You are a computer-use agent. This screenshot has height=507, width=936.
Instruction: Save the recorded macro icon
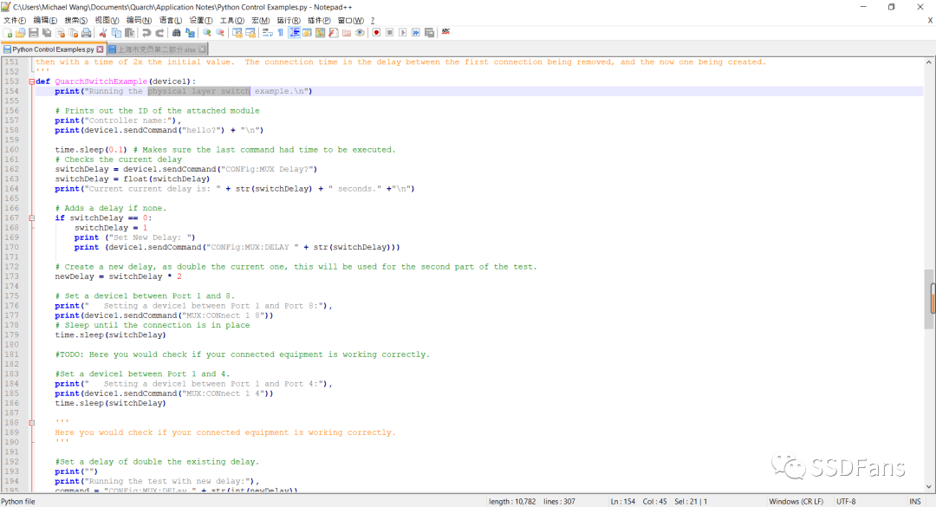coord(429,33)
